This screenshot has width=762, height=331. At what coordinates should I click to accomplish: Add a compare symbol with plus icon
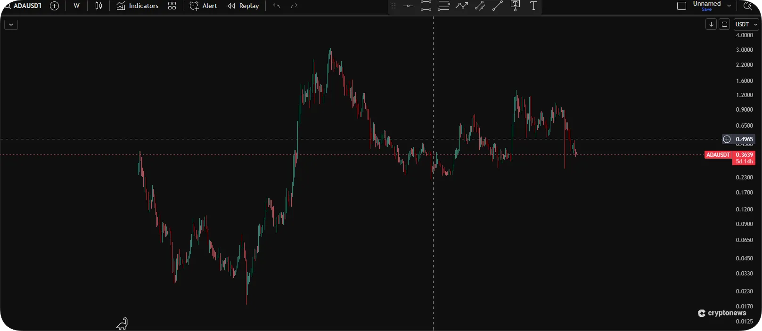(55, 6)
